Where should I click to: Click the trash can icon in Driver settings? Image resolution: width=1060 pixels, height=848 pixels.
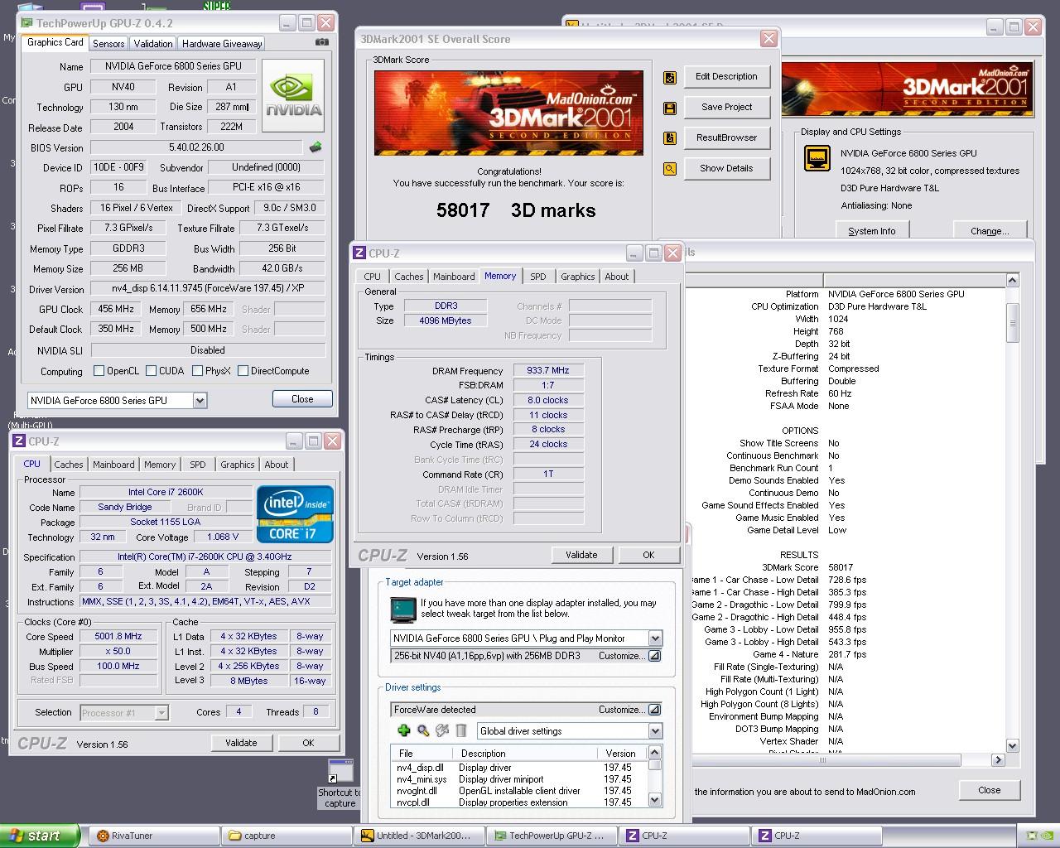[461, 730]
